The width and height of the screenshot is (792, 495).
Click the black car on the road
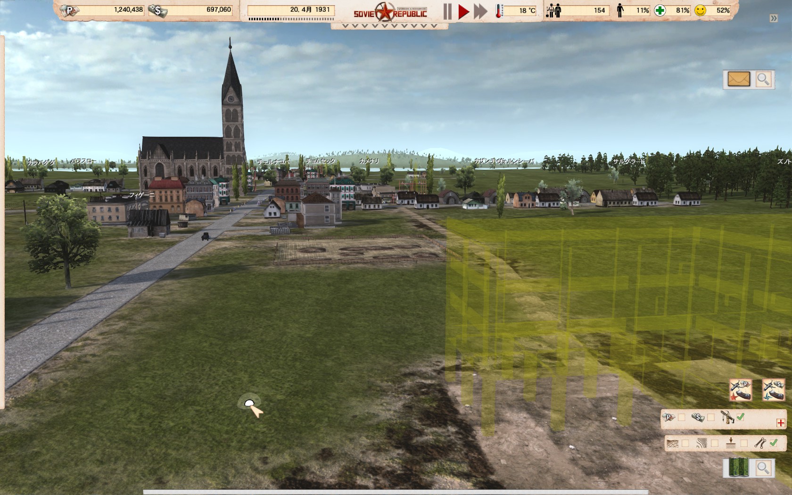pyautogui.click(x=206, y=236)
